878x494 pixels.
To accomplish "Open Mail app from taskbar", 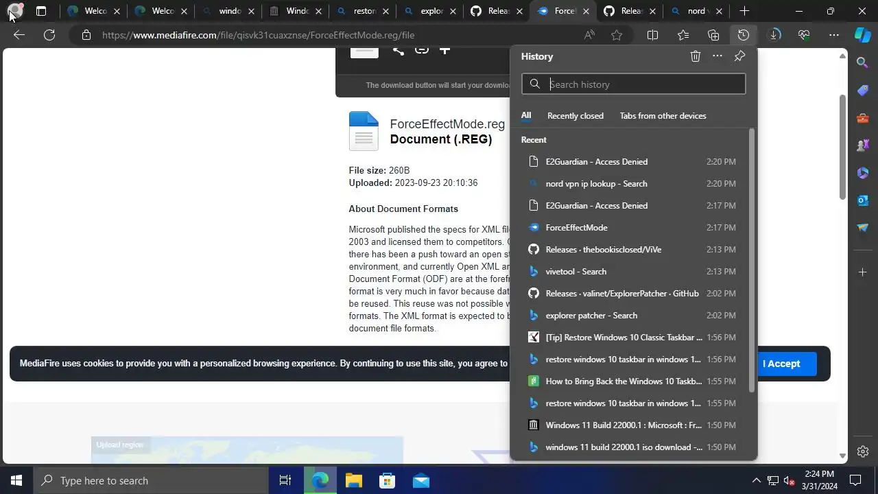I will click(x=420, y=480).
